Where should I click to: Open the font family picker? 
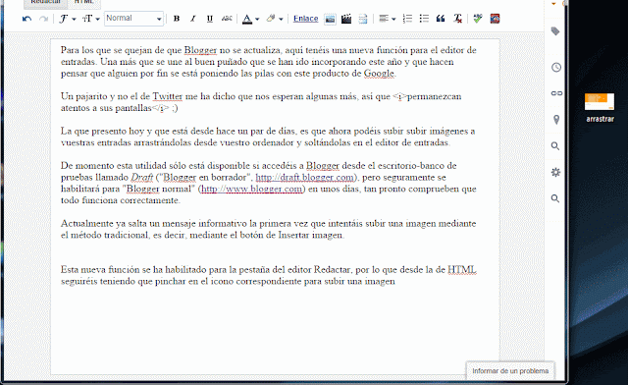point(67,19)
